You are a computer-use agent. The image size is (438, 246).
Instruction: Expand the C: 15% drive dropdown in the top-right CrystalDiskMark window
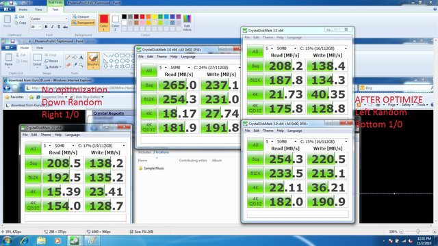pos(324,49)
